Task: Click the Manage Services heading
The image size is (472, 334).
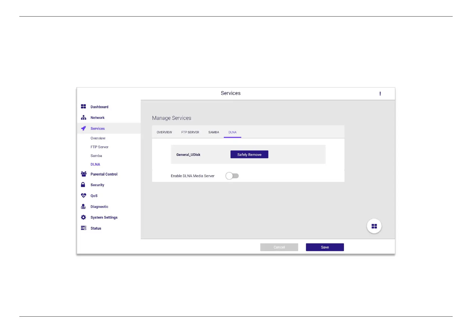Action: click(x=172, y=118)
